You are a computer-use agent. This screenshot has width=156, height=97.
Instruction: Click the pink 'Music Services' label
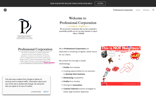tap(49, 63)
